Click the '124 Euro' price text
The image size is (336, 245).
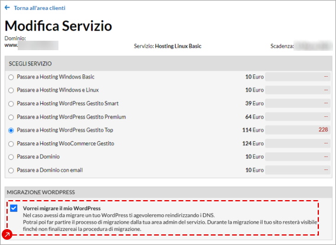click(253, 143)
